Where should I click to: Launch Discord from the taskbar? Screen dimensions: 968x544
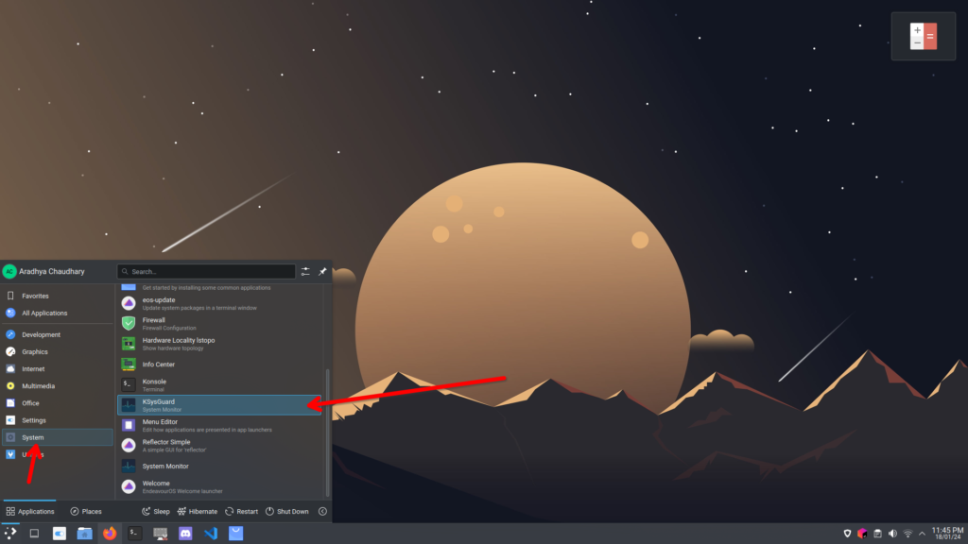[x=185, y=534]
